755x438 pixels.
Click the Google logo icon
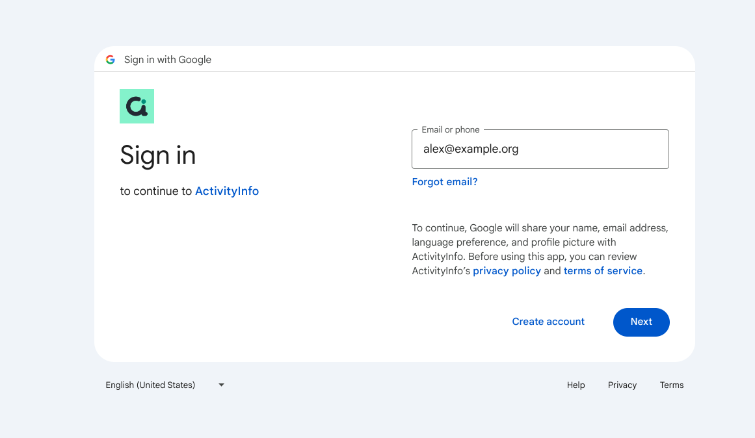(x=111, y=60)
